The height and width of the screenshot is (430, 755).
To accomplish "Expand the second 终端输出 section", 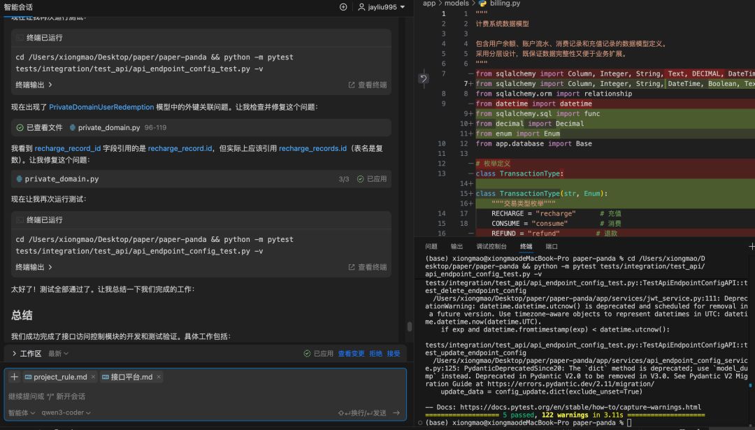I will pos(34,267).
